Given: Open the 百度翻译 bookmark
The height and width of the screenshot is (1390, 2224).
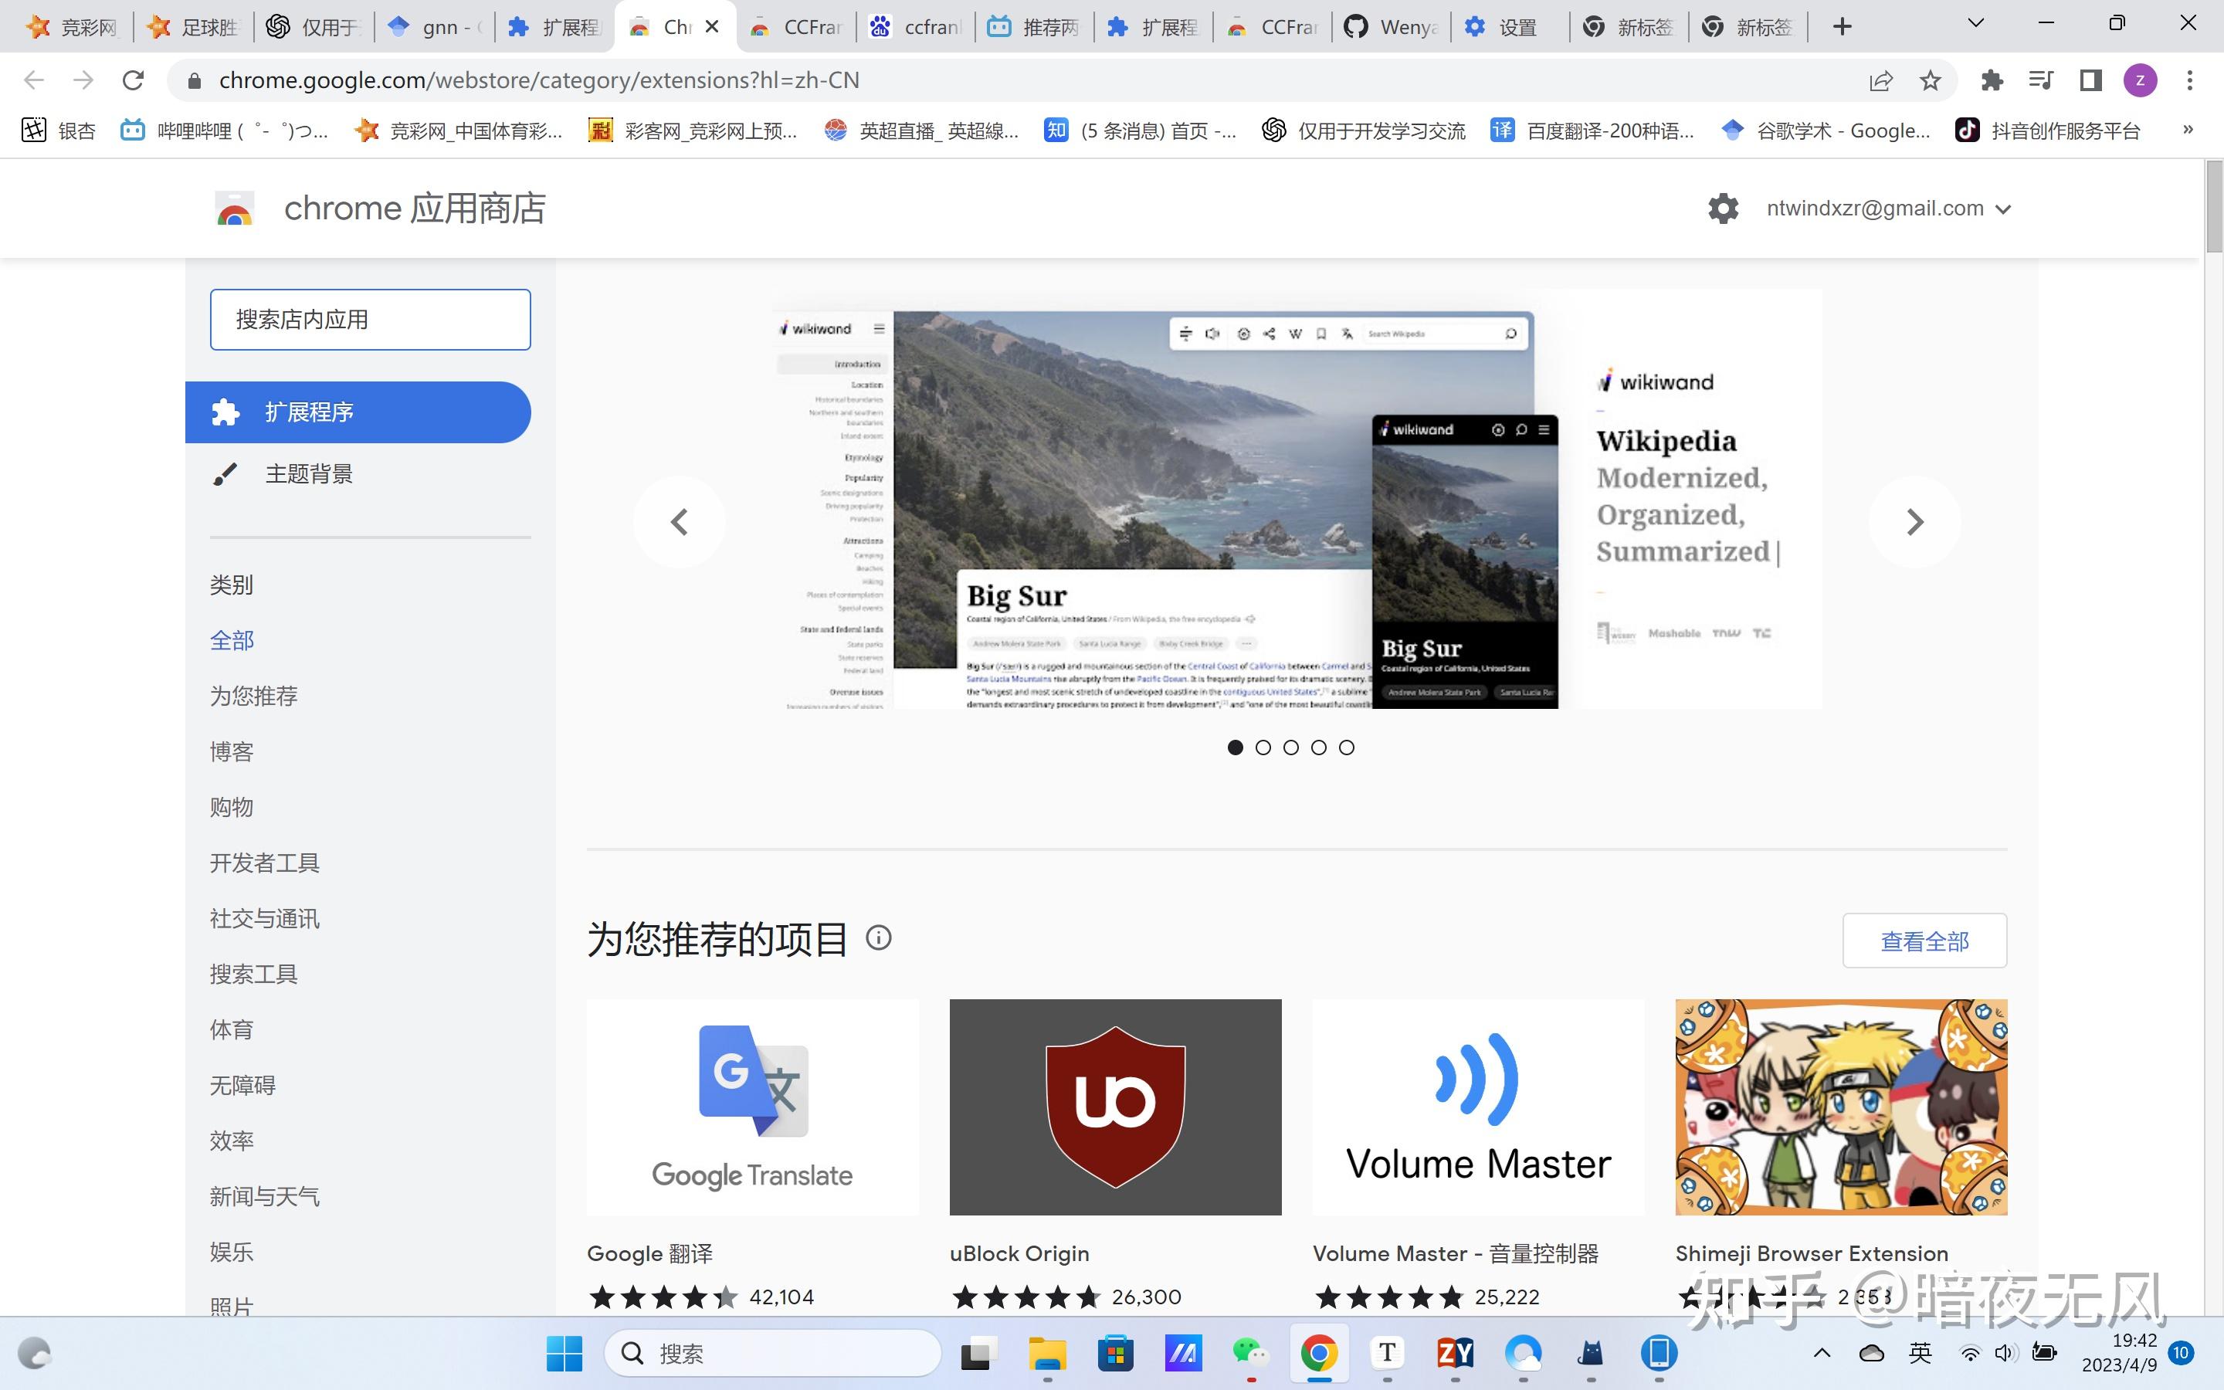Looking at the screenshot, I should coord(1592,131).
